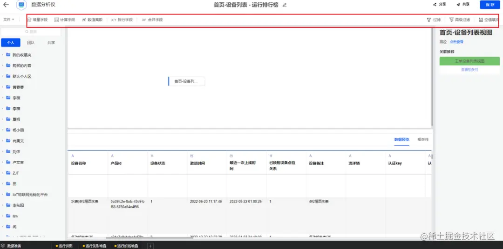
Task: Save with the blue 保存 button
Action: click(x=490, y=5)
